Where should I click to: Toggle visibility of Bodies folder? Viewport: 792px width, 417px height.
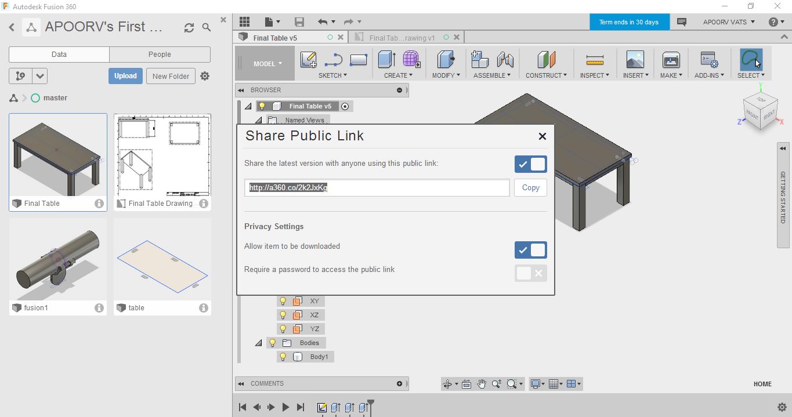[272, 343]
